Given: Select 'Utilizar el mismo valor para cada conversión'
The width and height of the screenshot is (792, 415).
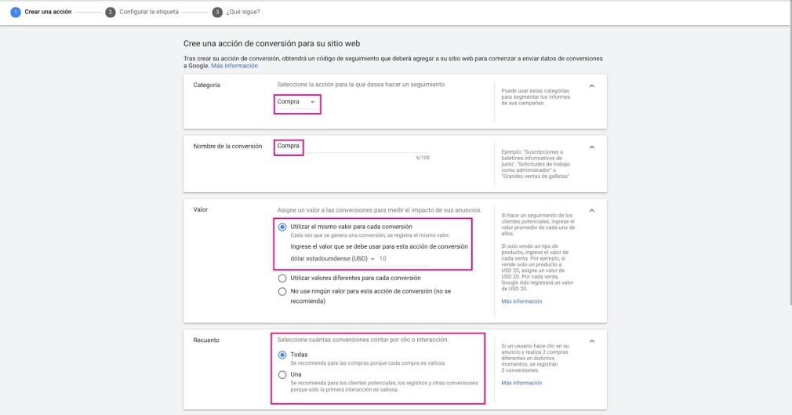Looking at the screenshot, I should click(282, 227).
